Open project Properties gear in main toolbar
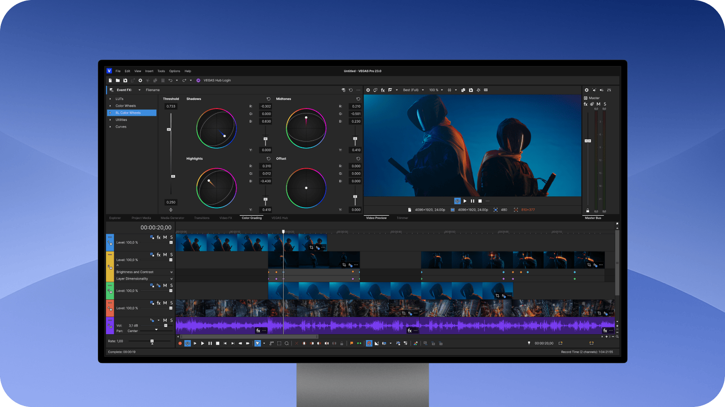The image size is (725, 407). coord(140,80)
